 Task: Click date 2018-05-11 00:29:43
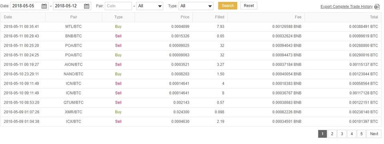pyautogui.click(x=21, y=36)
